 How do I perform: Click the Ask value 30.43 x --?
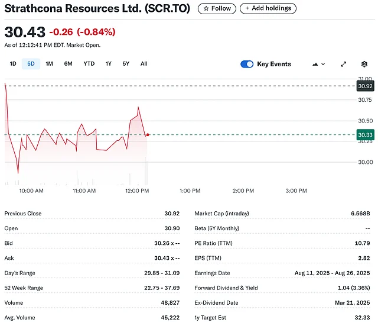coord(167,258)
